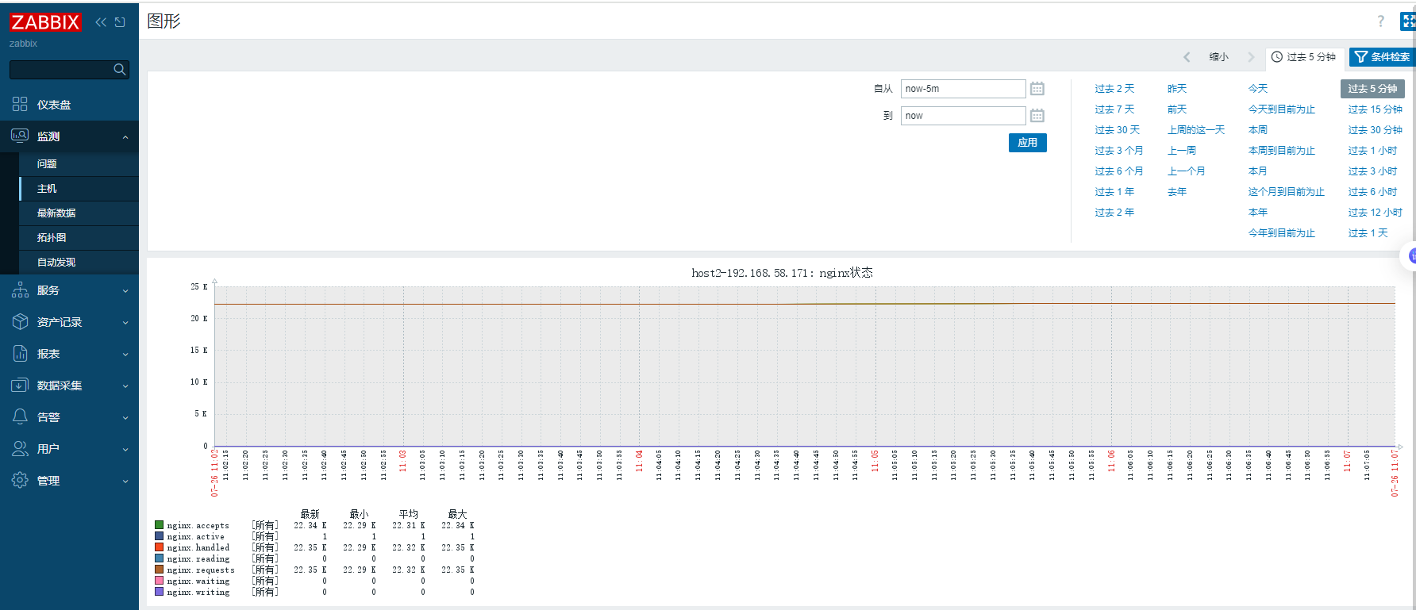The image size is (1416, 610).
Task: Click the 告警 alerts bell icon
Action: 20,417
